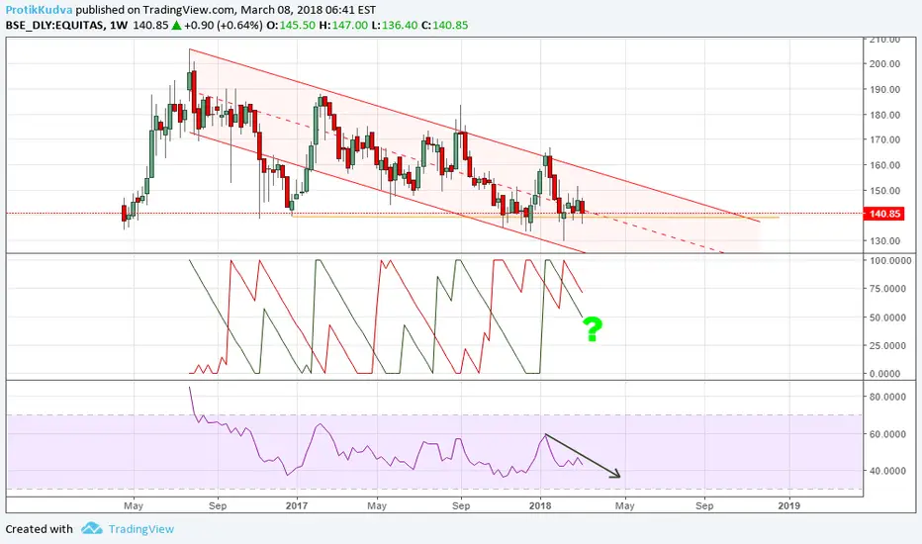
Task: Click the 'Created with' caption text
Action: pos(39,529)
